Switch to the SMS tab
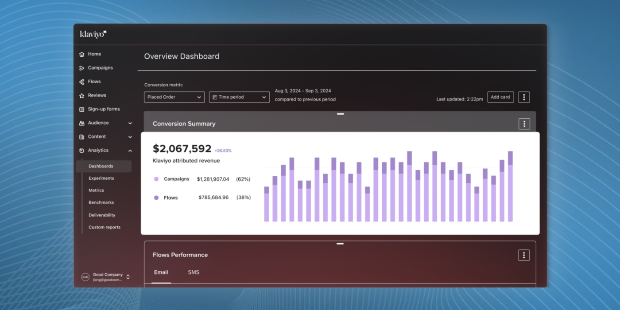Image resolution: width=620 pixels, height=310 pixels. point(194,272)
